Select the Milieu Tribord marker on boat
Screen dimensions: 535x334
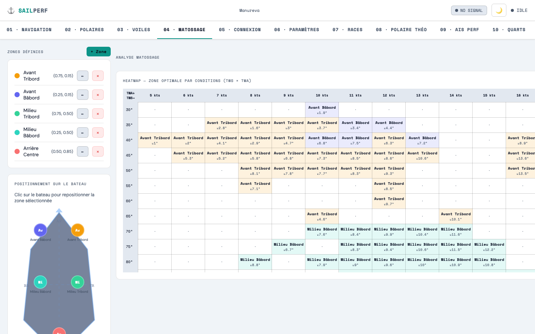78,282
